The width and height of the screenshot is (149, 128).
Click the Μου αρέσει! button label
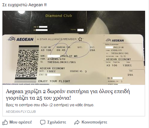(x=21, y=122)
